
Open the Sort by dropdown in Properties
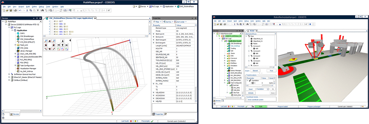click(169, 22)
